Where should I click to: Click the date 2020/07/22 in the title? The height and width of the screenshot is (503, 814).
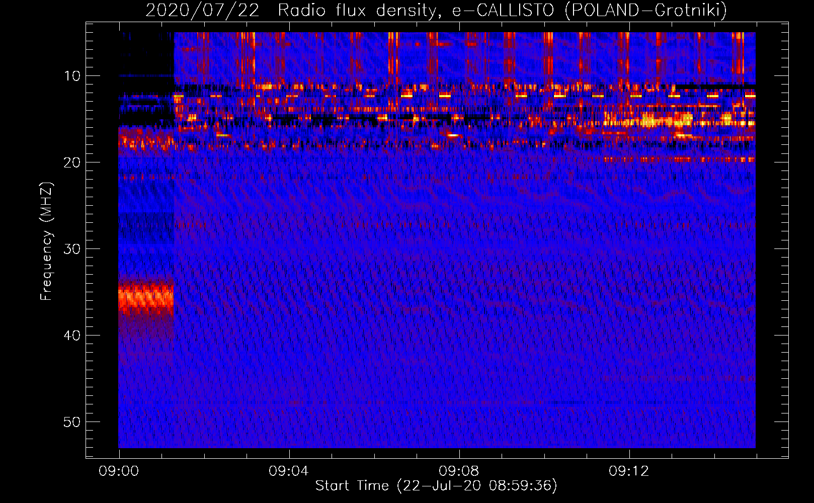[202, 10]
